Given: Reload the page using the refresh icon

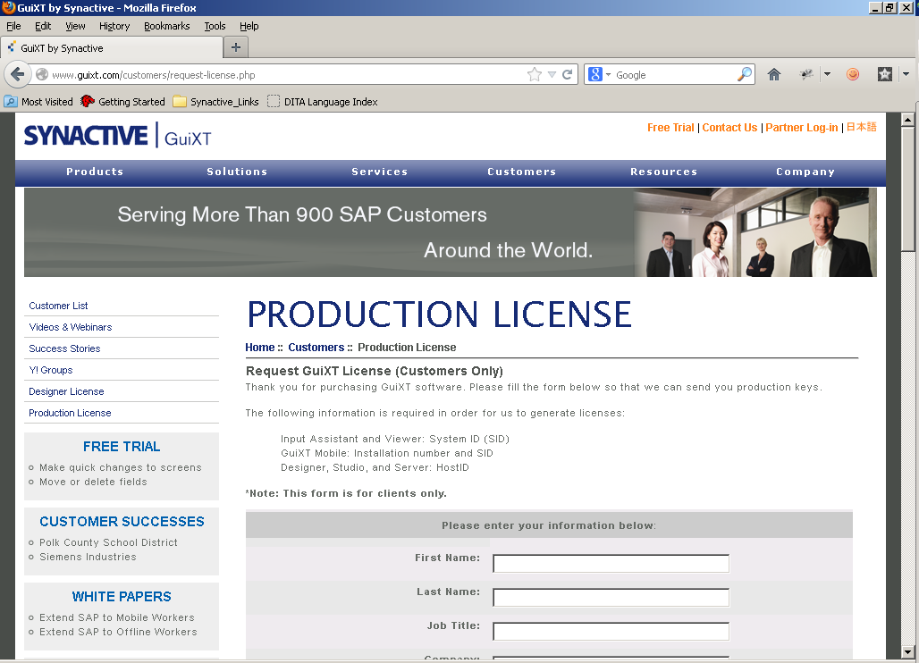Looking at the screenshot, I should 567,75.
